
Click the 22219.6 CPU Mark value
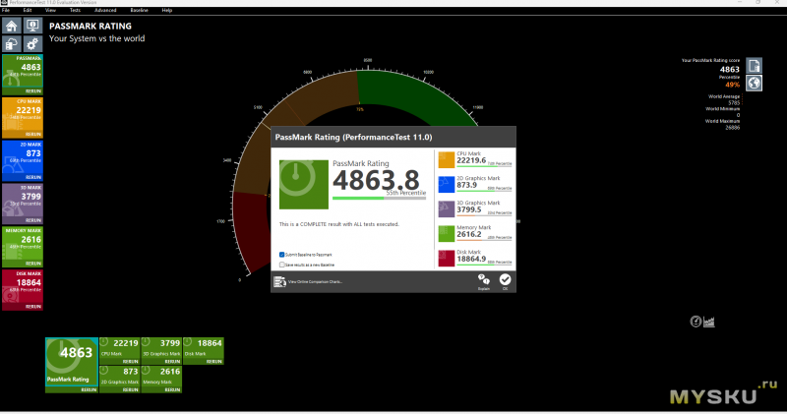pyautogui.click(x=471, y=160)
